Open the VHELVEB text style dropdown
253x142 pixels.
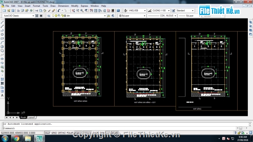coord(145,11)
